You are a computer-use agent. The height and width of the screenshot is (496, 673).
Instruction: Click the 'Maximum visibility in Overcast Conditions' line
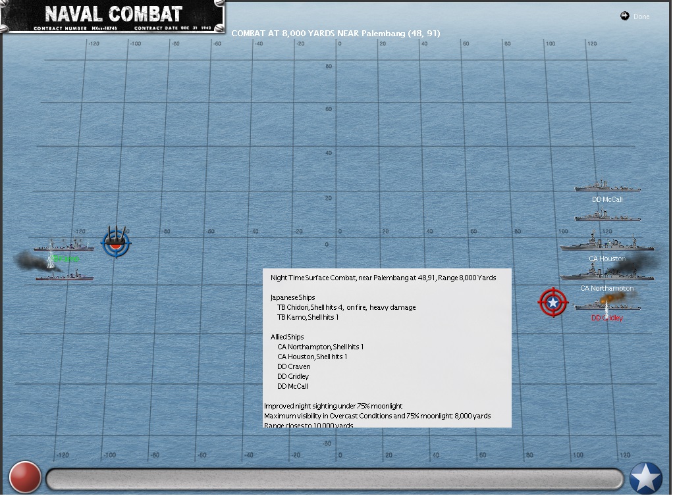pos(377,416)
